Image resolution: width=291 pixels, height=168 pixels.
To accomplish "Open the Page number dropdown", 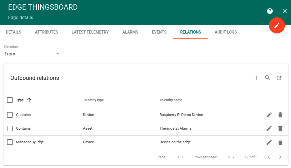I will click(x=181, y=157).
